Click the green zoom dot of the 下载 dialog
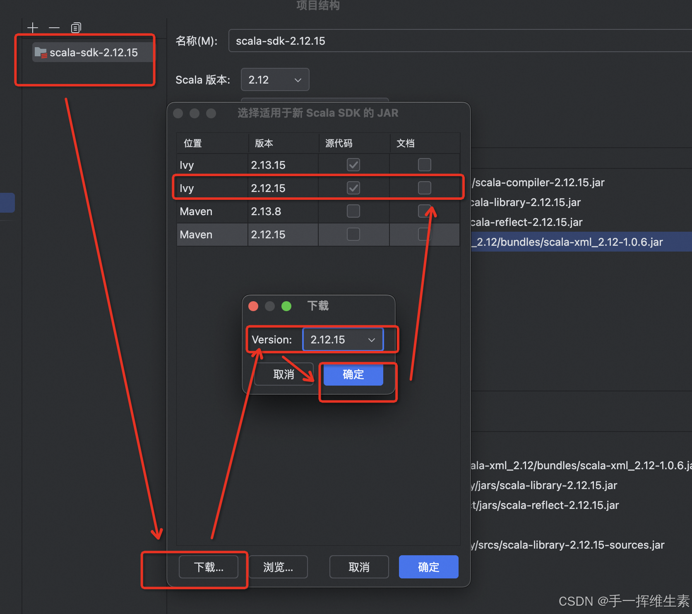Viewport: 692px width, 614px height. pyautogui.click(x=286, y=306)
